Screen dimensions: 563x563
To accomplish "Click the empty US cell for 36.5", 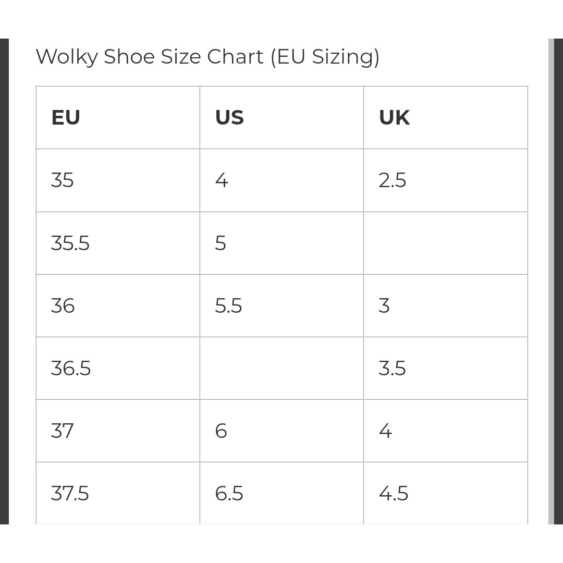I will tap(281, 368).
